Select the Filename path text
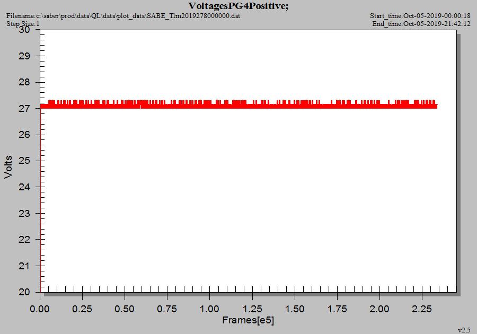This screenshot has width=477, height=334. click(123, 16)
